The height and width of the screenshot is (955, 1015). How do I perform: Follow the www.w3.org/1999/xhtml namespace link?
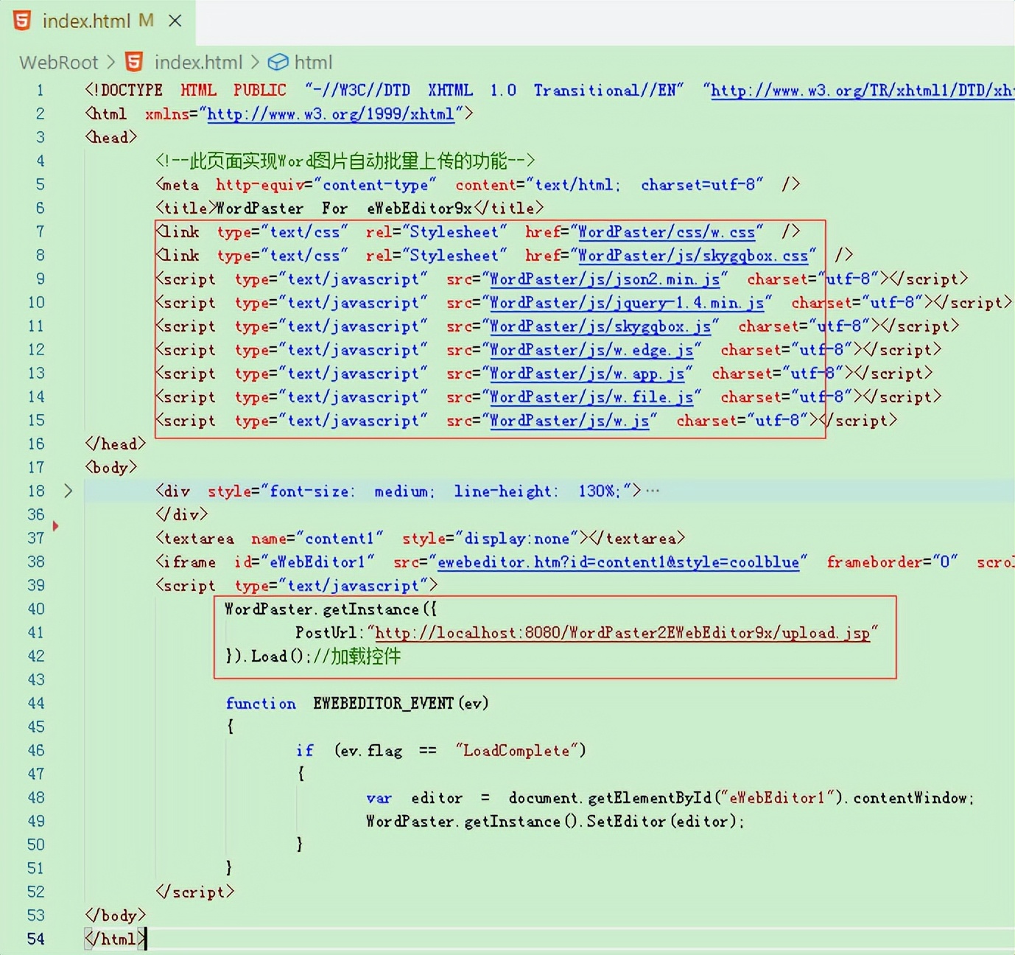(x=331, y=114)
